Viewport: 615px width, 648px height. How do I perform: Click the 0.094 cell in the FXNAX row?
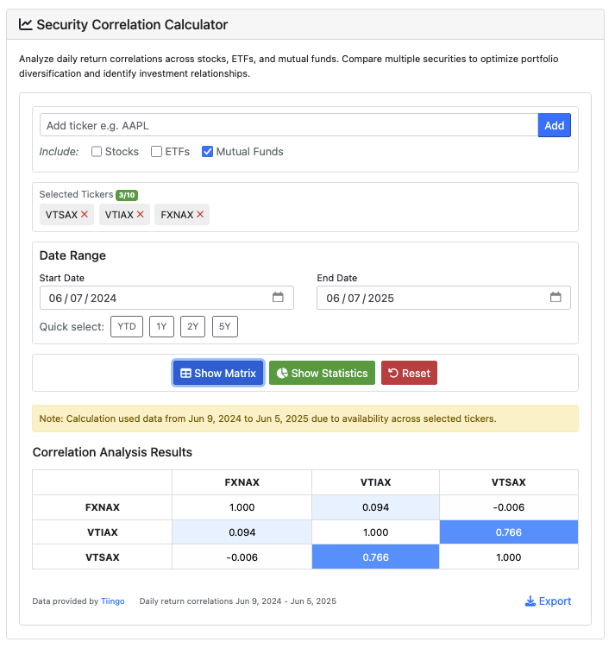click(375, 507)
